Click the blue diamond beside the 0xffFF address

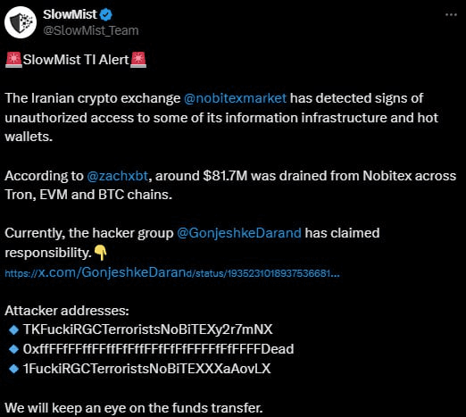coord(13,349)
